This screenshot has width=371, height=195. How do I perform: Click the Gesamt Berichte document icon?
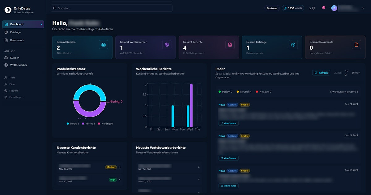[230, 45]
